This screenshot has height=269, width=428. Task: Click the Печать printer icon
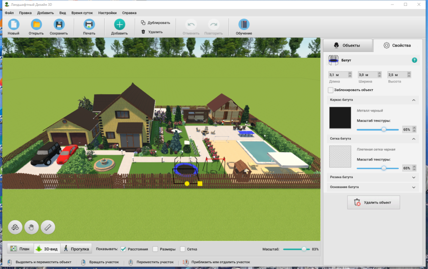click(x=89, y=25)
